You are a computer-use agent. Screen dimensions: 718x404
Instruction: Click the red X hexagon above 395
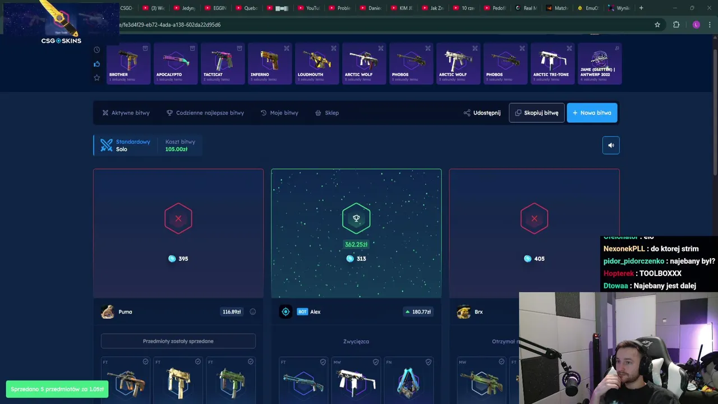point(178,218)
